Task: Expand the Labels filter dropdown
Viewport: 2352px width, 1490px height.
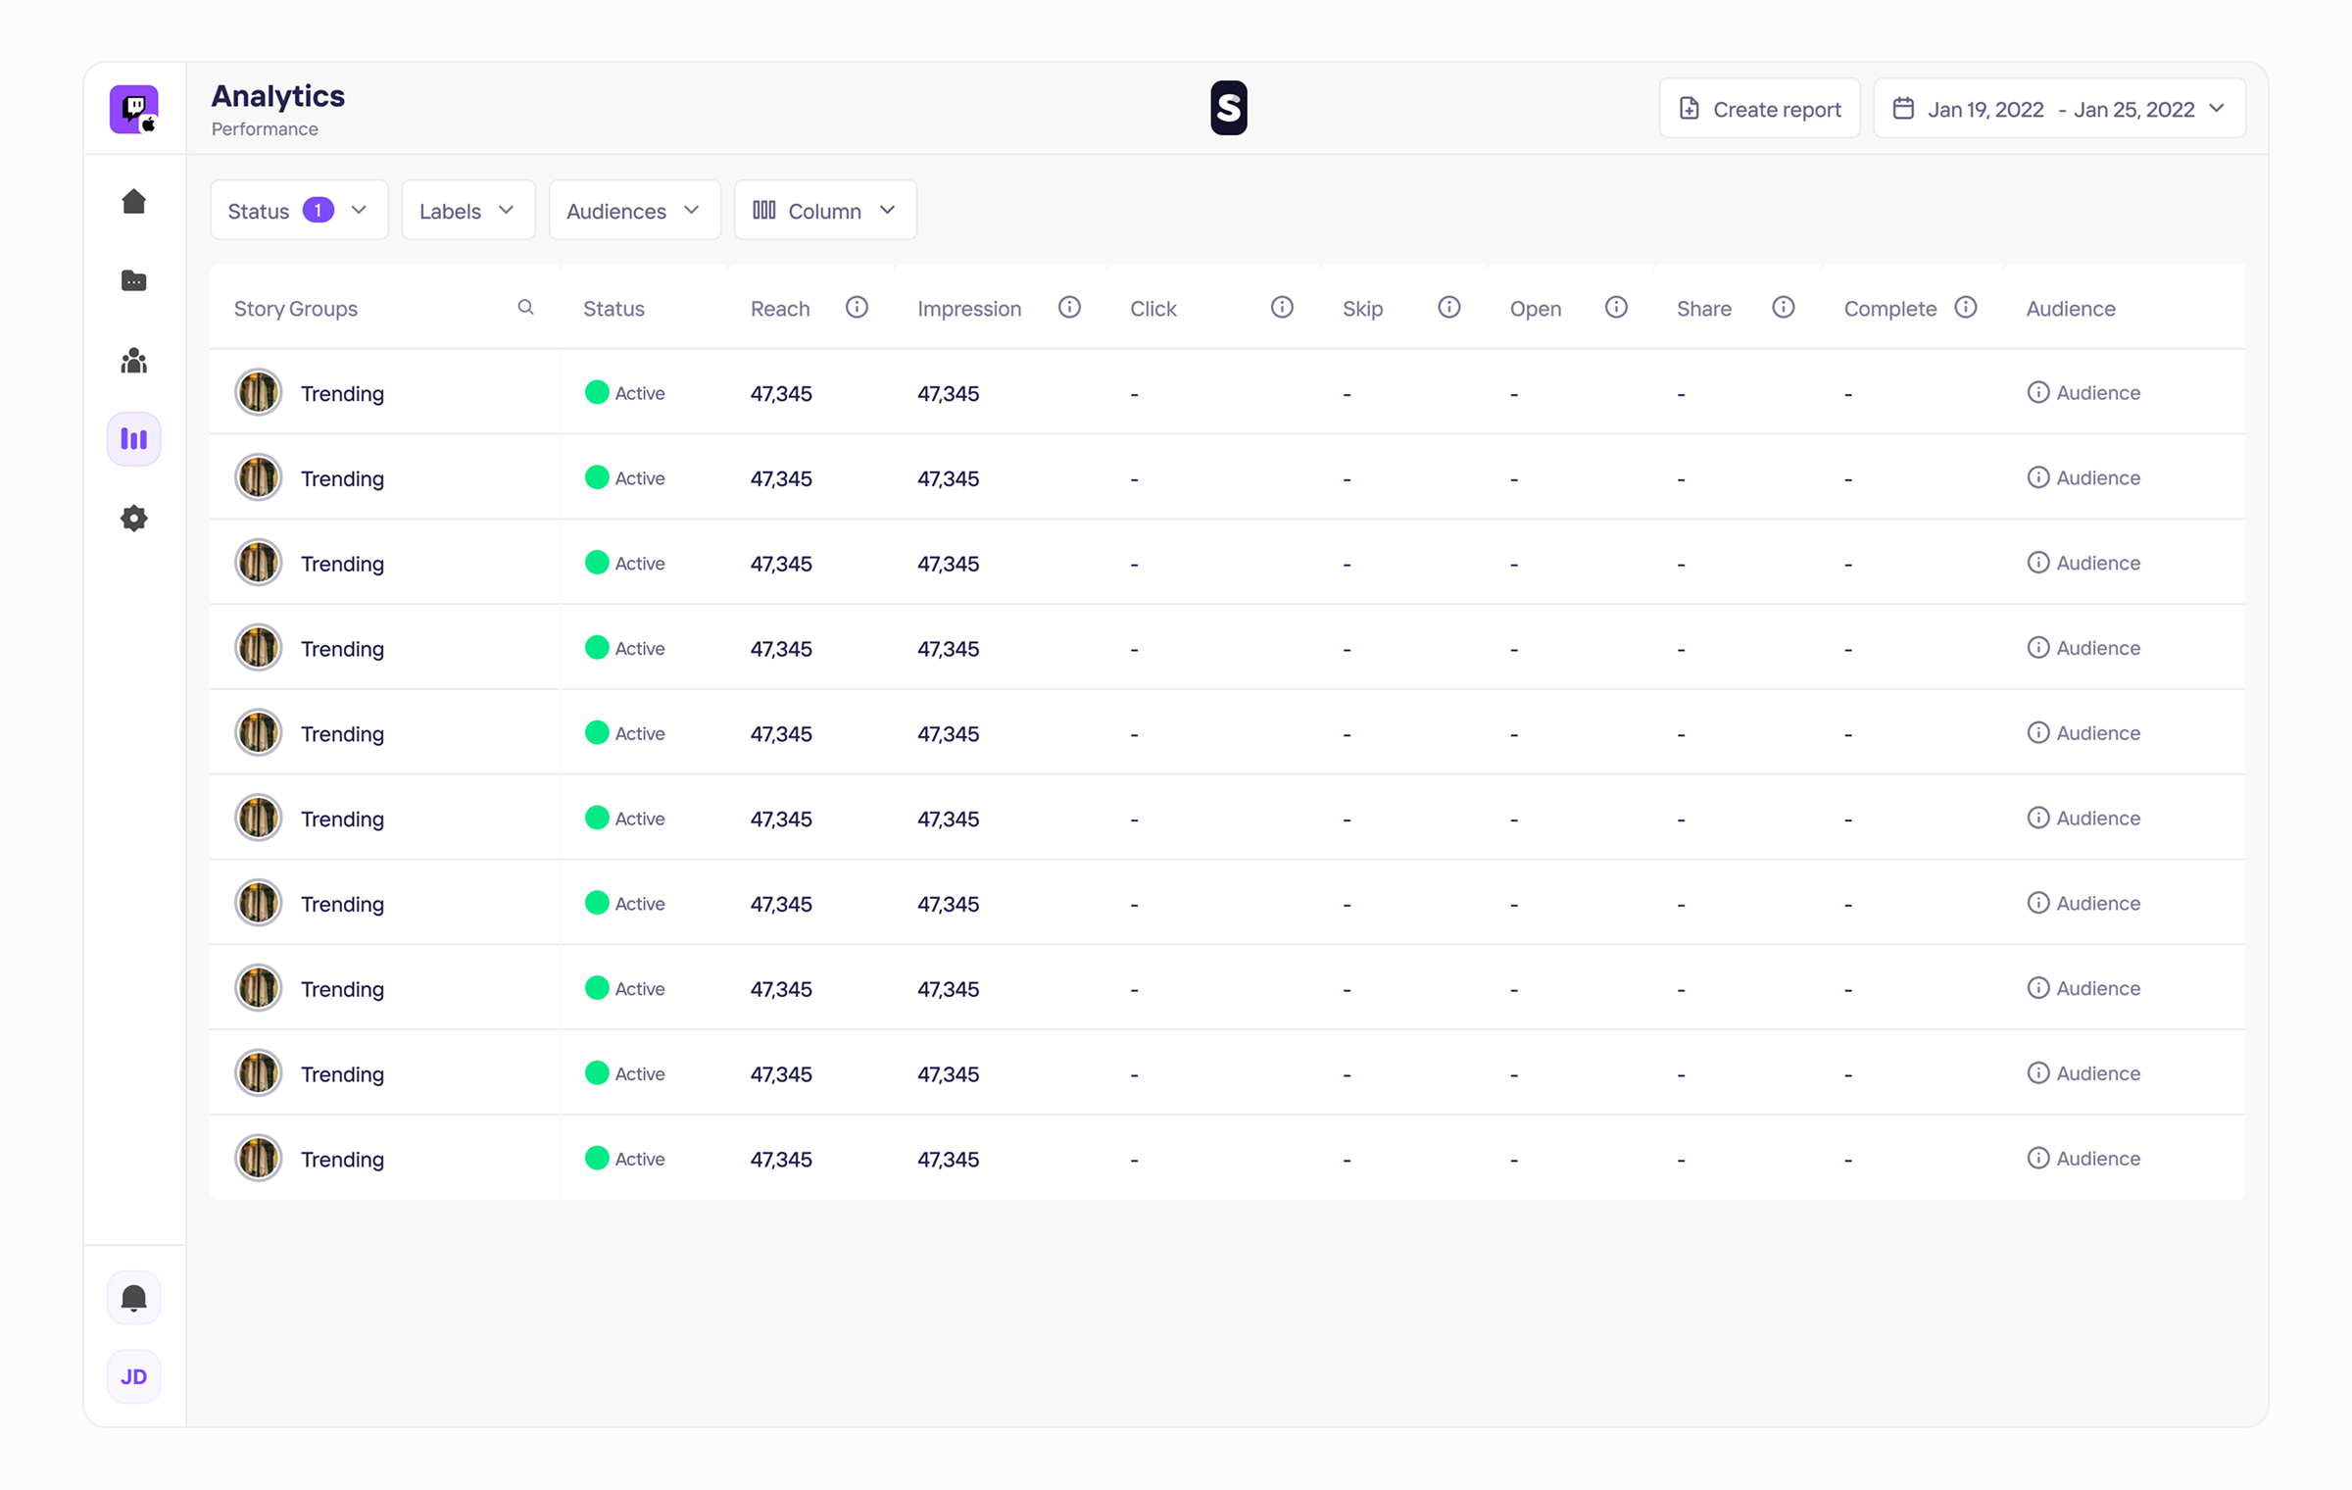Action: point(468,210)
